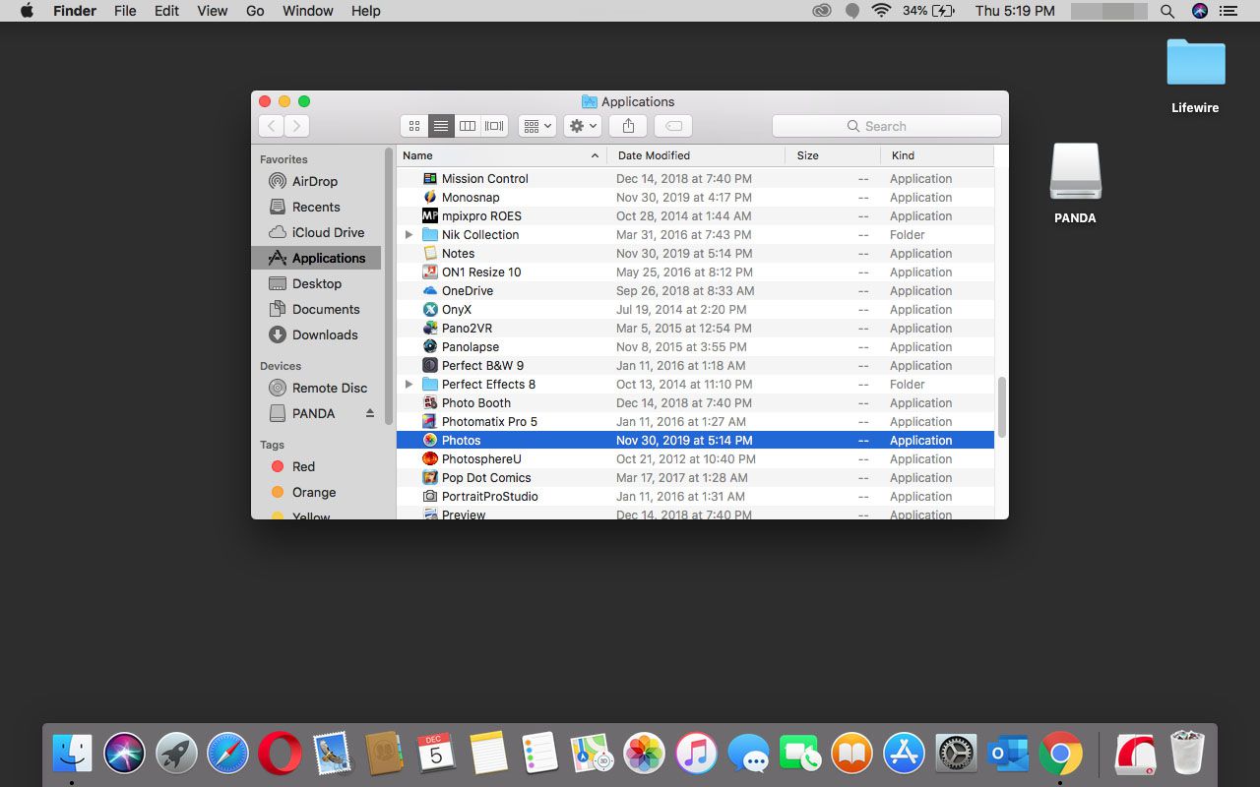
Task: Select the OneDrive app icon
Action: point(430,291)
